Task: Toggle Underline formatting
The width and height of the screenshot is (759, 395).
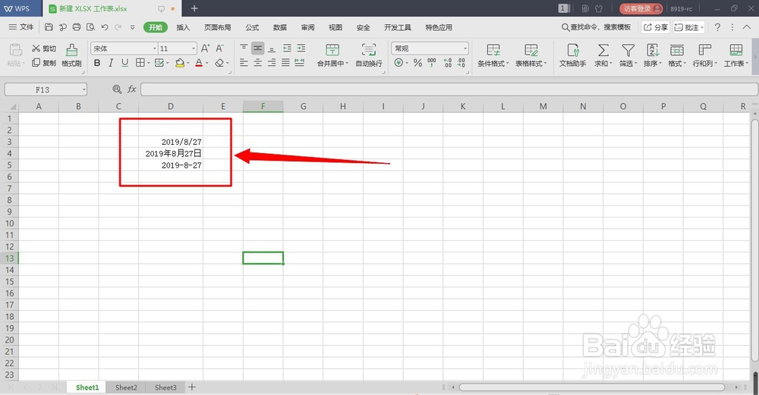Action: pyautogui.click(x=125, y=63)
